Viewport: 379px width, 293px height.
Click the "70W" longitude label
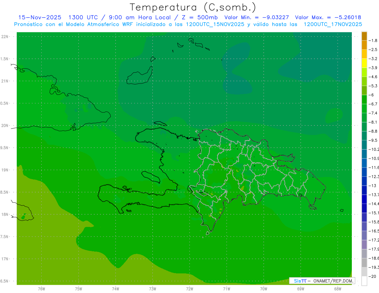click(x=264, y=289)
